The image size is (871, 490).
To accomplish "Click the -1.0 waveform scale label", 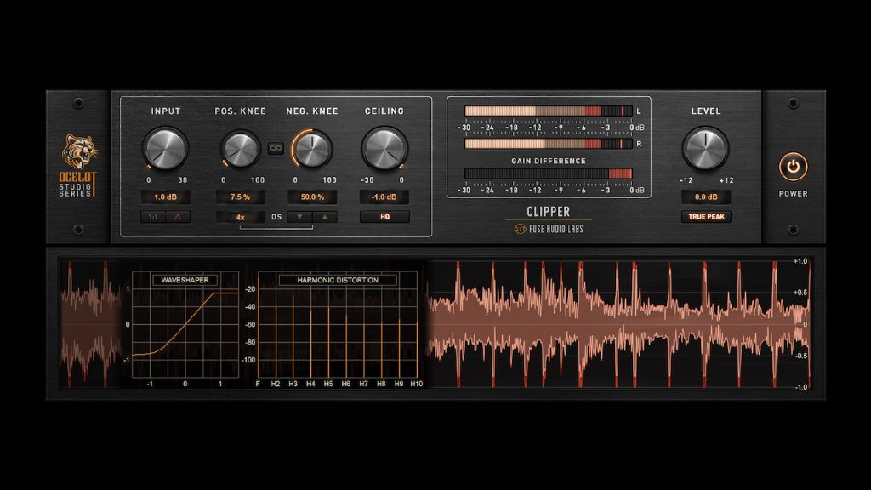I will pos(800,387).
